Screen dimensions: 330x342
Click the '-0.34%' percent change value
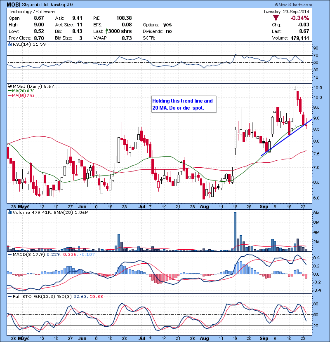[299, 18]
